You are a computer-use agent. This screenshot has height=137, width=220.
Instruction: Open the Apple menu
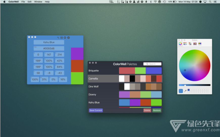click(4, 2)
